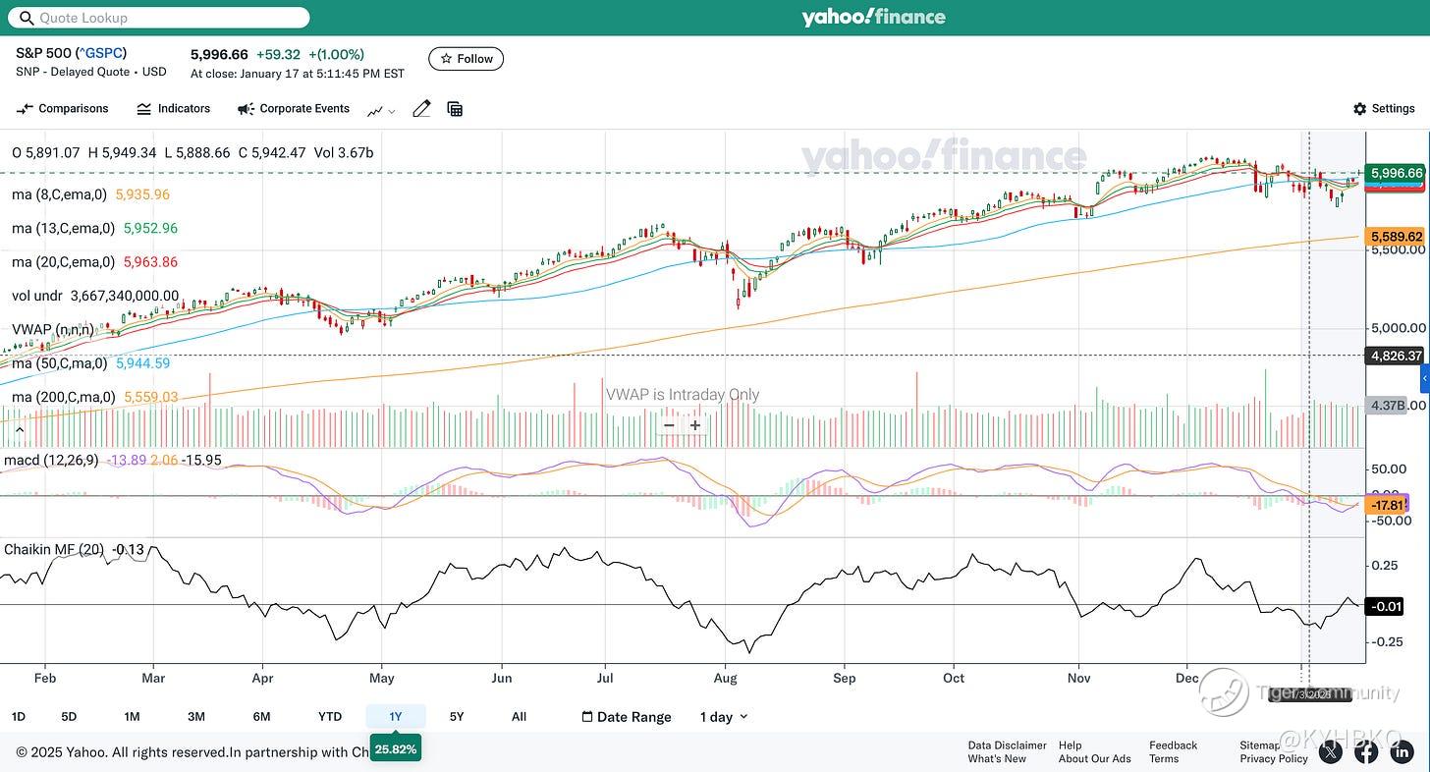Image resolution: width=1430 pixels, height=772 pixels.
Task: Open the data table view icon
Action: 455,109
